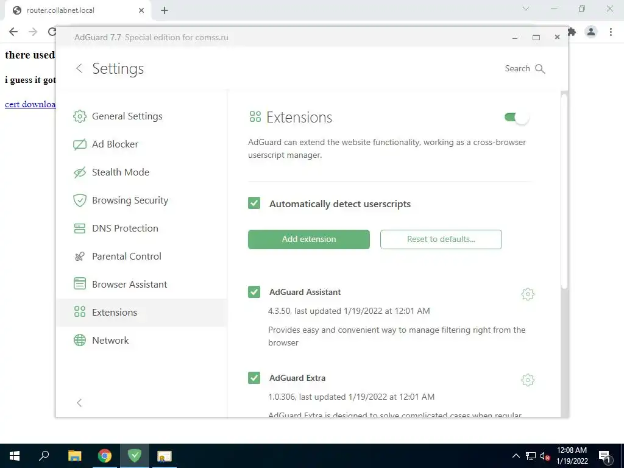Image resolution: width=624 pixels, height=468 pixels.
Task: Click the Search label in settings
Action: coord(517,68)
